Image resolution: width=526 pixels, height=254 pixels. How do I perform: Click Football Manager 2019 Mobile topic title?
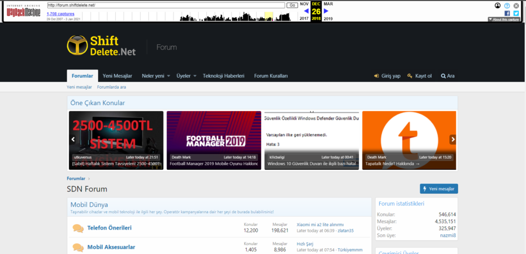tap(214, 164)
